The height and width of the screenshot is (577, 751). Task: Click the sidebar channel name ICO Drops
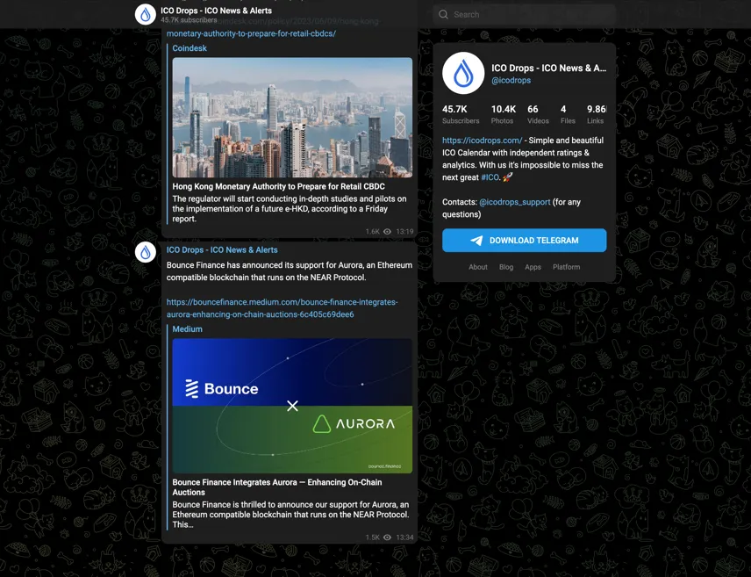pos(549,69)
